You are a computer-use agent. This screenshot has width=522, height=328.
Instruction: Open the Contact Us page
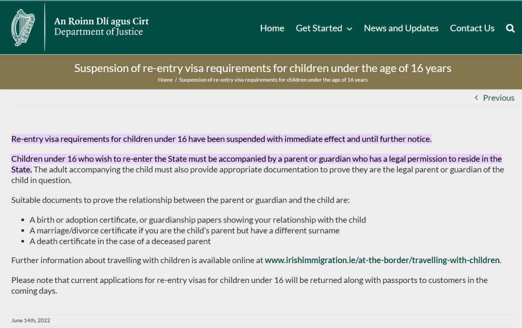pos(472,28)
